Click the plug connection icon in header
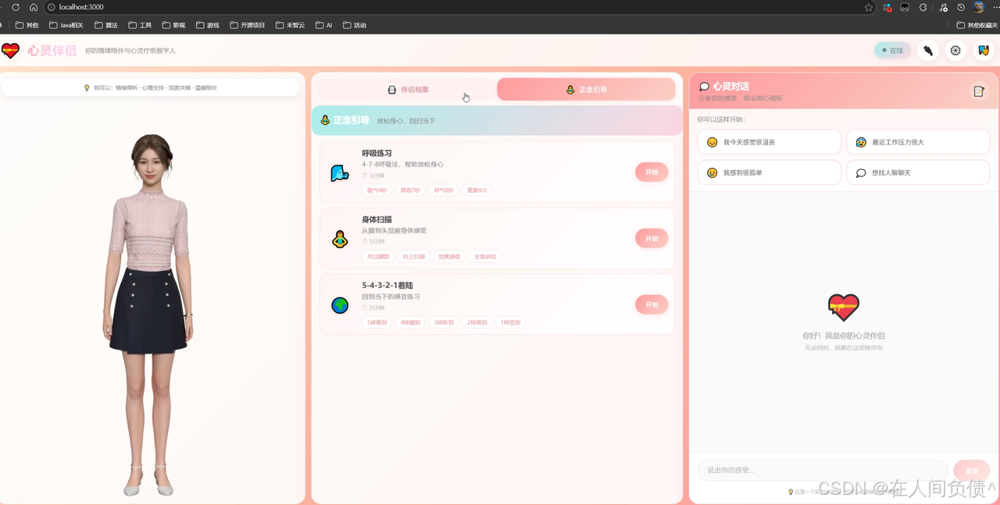 (927, 51)
